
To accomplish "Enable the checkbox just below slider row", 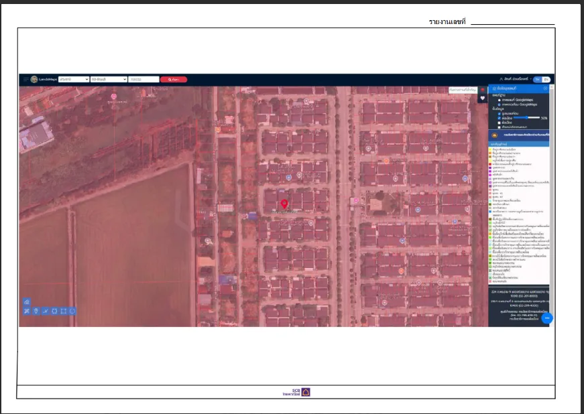I will click(x=499, y=123).
